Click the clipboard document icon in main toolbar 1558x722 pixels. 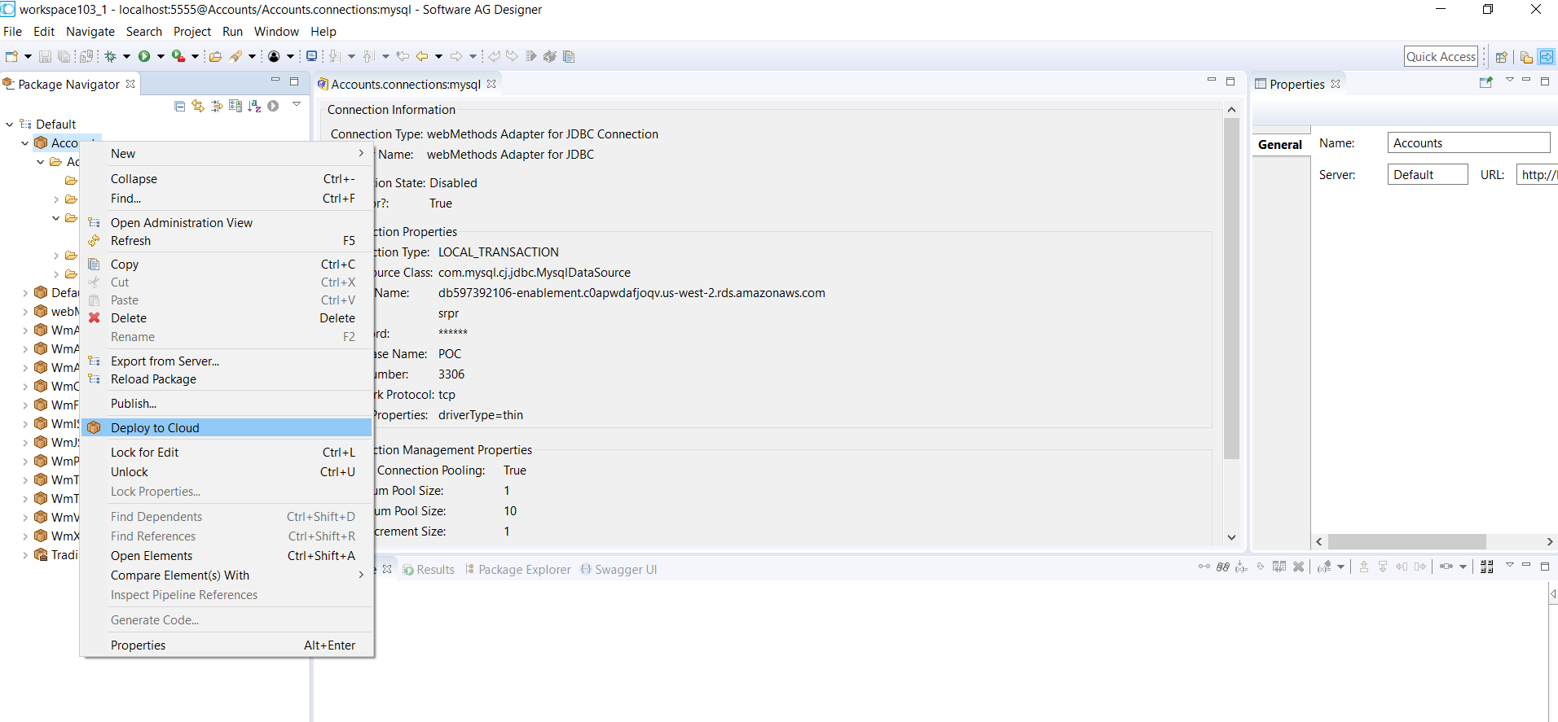pyautogui.click(x=569, y=56)
